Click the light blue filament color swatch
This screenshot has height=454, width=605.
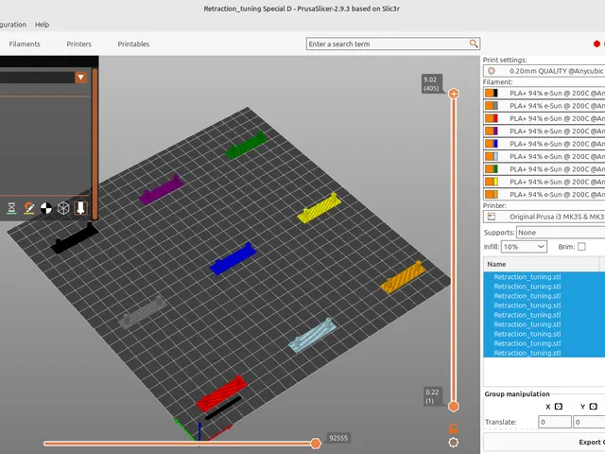492,156
